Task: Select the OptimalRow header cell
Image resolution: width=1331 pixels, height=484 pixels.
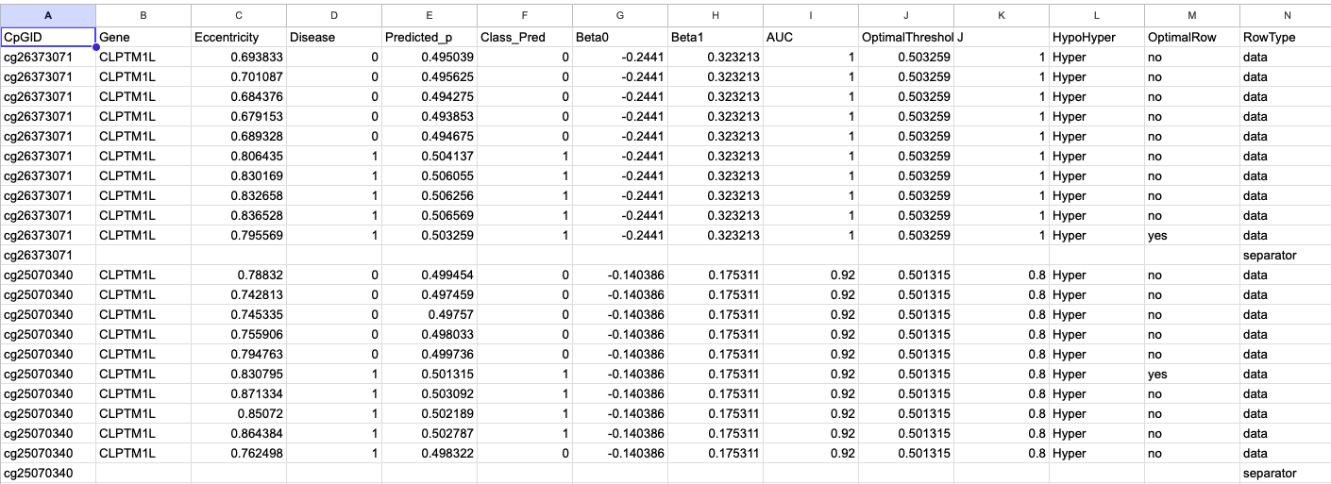Action: [x=1191, y=38]
